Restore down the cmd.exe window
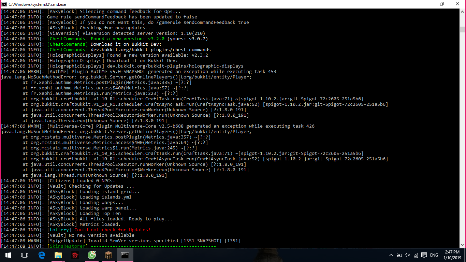The height and width of the screenshot is (262, 466). pyautogui.click(x=442, y=4)
